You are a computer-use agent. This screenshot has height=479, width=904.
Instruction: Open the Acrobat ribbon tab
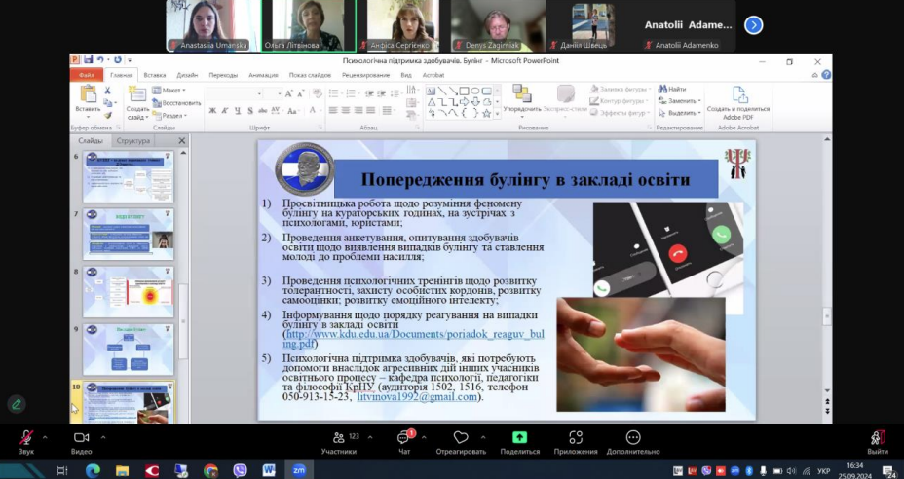pyautogui.click(x=433, y=75)
